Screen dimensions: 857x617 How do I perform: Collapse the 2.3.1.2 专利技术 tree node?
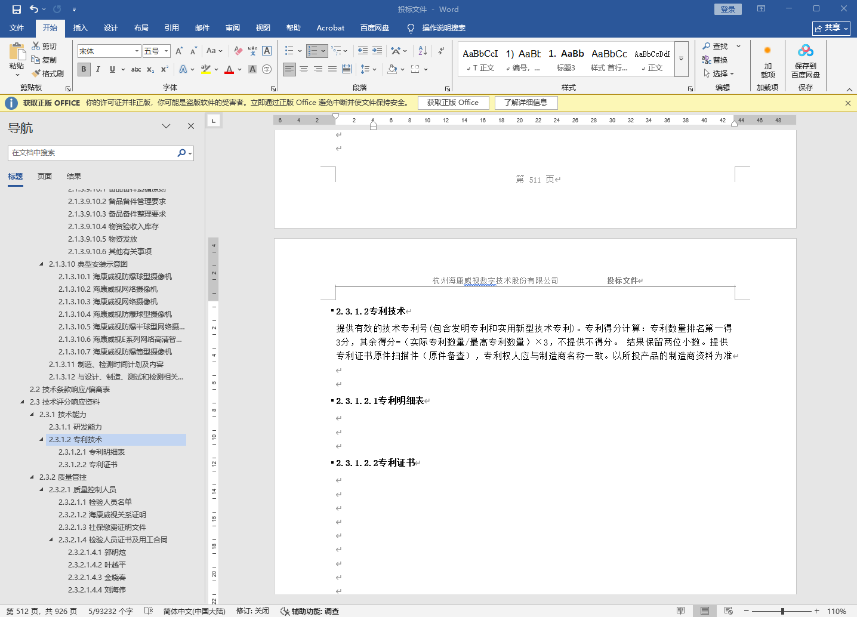click(42, 440)
